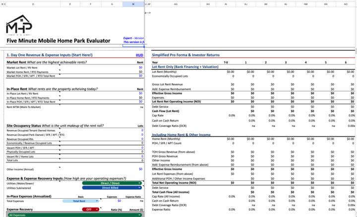Image resolution: width=357 pixels, height=217 pixels.
Task: Click 'Total Cash Flow (All Income)' label
Action: point(171,192)
